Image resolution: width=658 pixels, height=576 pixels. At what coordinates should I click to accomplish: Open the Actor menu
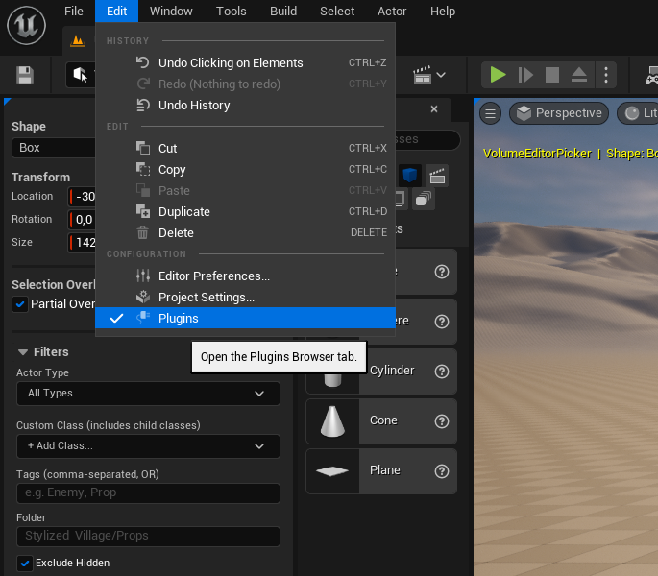pyautogui.click(x=392, y=11)
